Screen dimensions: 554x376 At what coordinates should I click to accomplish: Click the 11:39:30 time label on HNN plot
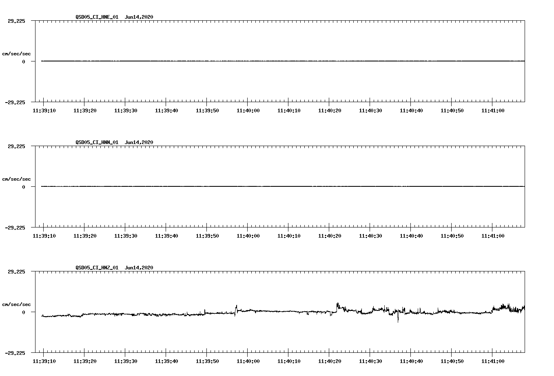coord(126,236)
